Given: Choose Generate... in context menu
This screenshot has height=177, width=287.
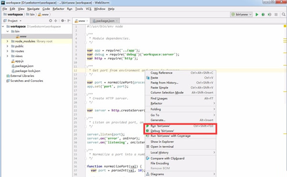Looking at the screenshot, I should 180,120.
